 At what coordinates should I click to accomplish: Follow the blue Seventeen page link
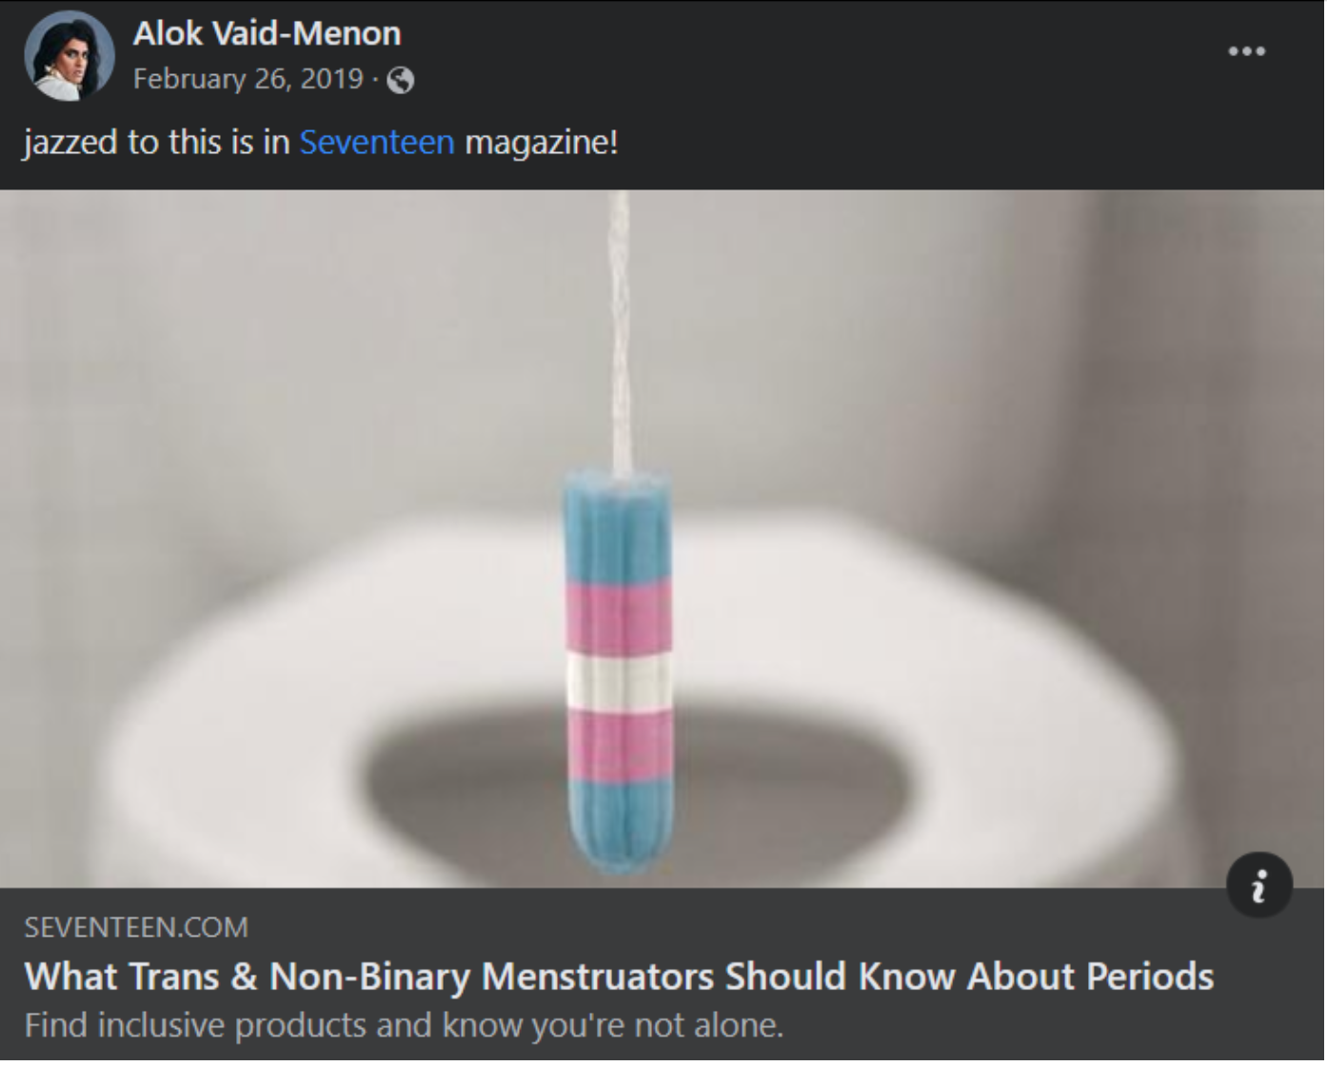(x=377, y=143)
